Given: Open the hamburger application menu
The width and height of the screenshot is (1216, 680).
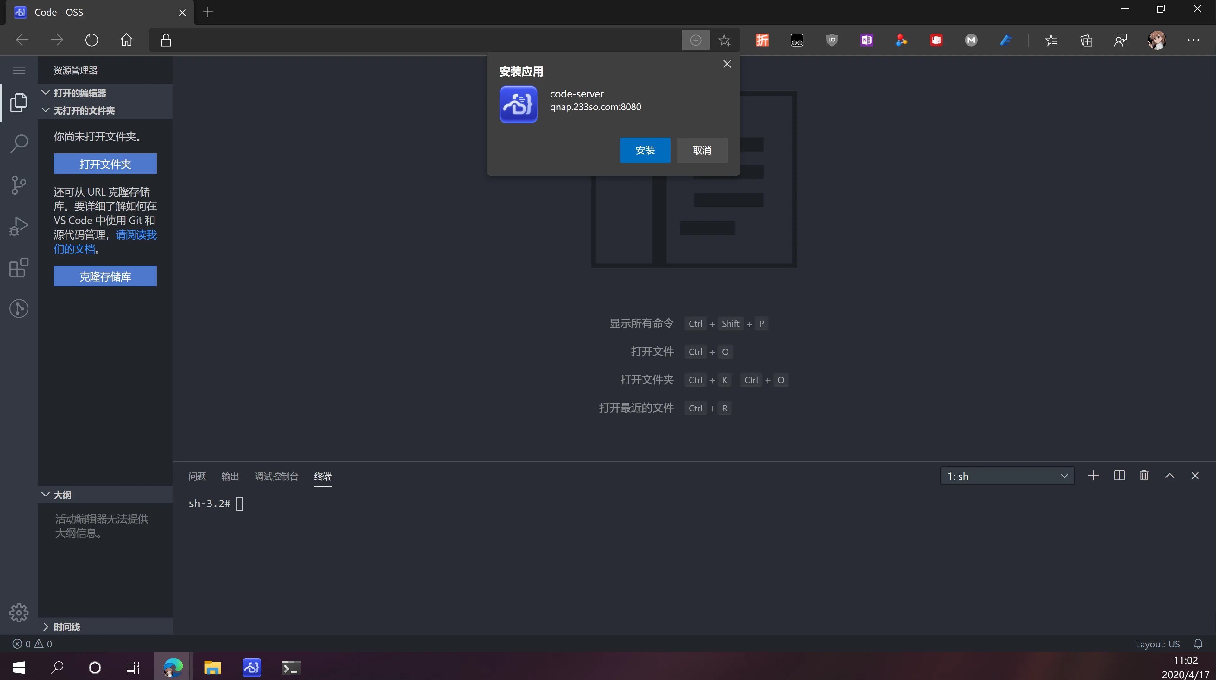Looking at the screenshot, I should tap(19, 70).
